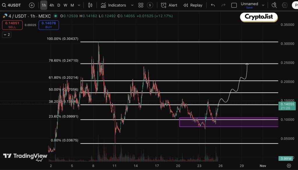298x170 pixels.
Task: Open quick search icon in top toolbar
Action: [274, 5]
